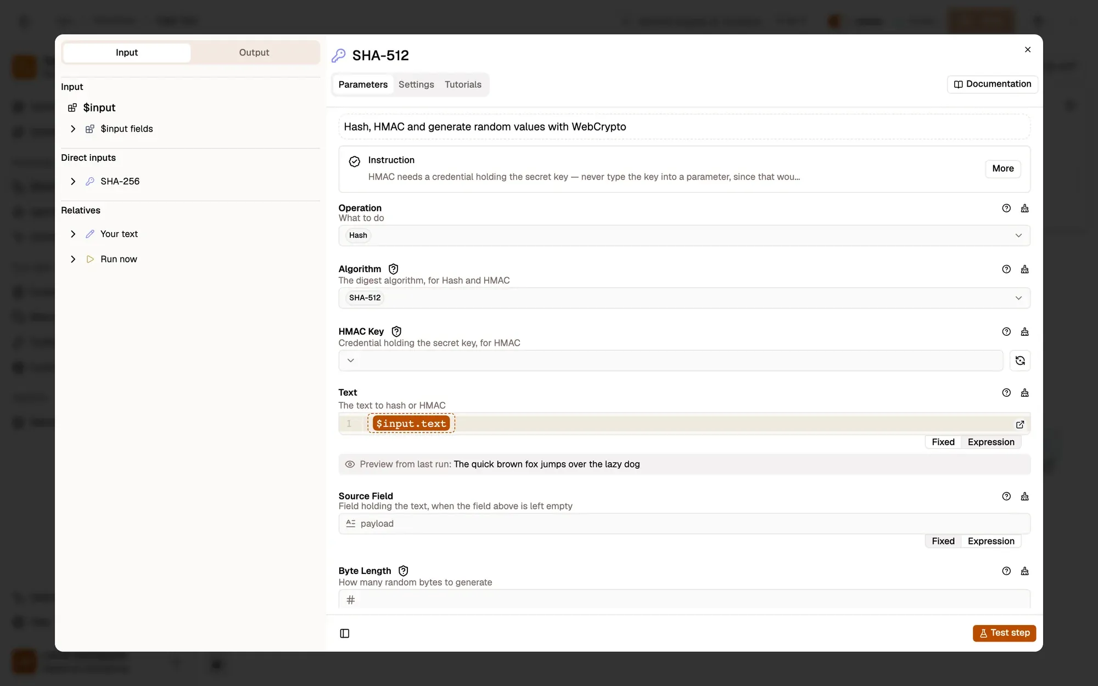Open the Documentation link
This screenshot has height=686, width=1098.
point(992,84)
